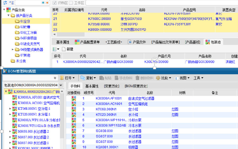The width and height of the screenshot is (238, 149).
Task: Click the blue down-arrow icon in search box
Action: [x=43, y=3]
